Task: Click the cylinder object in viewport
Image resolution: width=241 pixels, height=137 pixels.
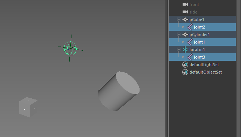Action: (119, 91)
